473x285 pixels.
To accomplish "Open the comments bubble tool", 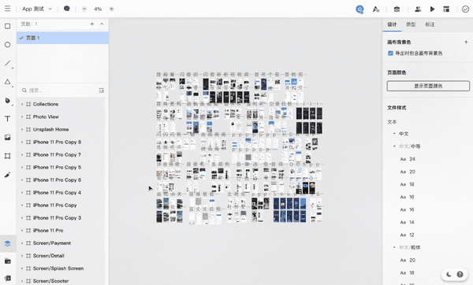I will [x=67, y=9].
